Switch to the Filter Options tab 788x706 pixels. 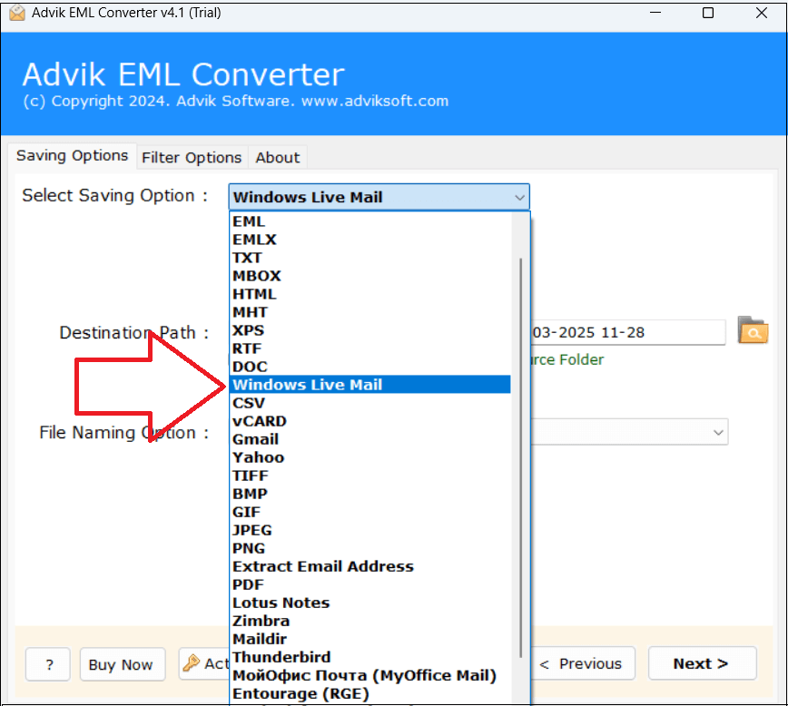[192, 158]
